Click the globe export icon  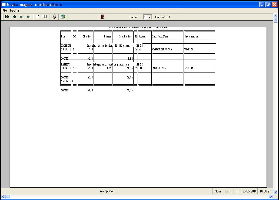[x=63, y=17]
